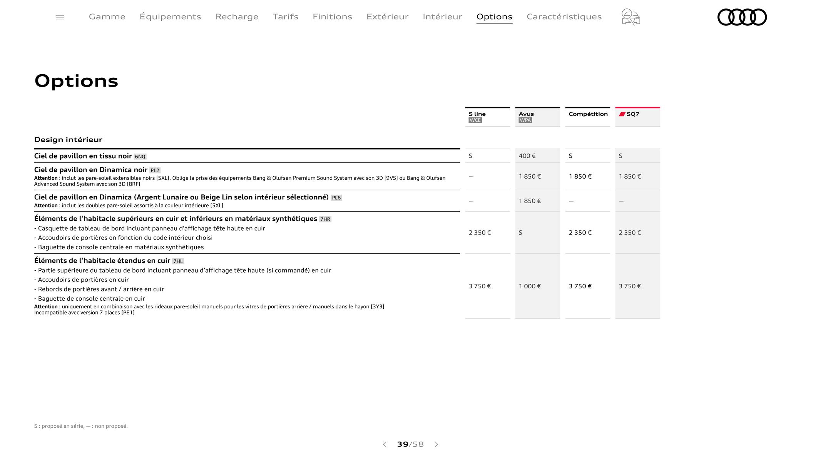The width and height of the screenshot is (821, 462).
Task: Select the active Options tab
Action: click(494, 17)
